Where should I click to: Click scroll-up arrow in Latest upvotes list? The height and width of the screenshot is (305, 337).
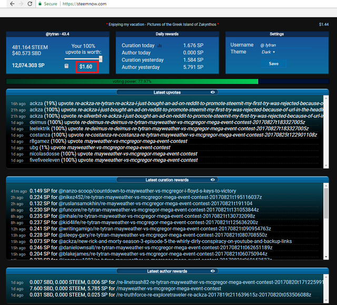point(326,98)
